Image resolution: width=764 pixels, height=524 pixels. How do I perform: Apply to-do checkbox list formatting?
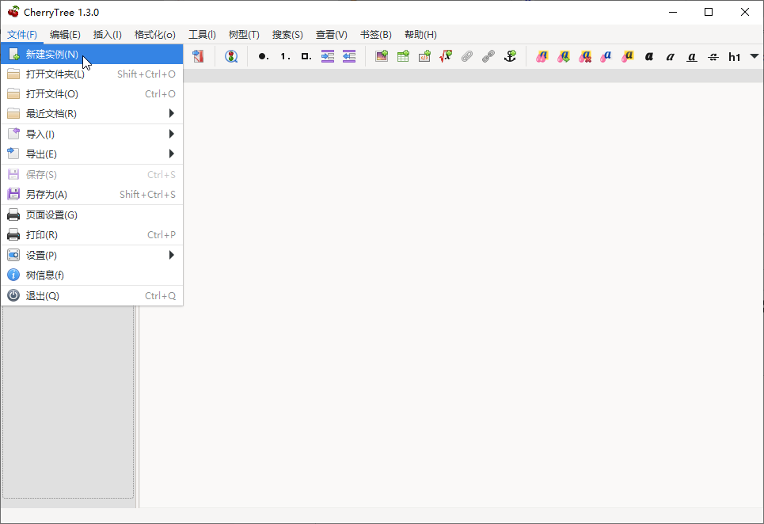[x=306, y=56]
